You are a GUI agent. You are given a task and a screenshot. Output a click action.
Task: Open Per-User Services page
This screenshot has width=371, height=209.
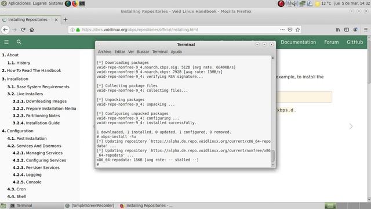36,168
